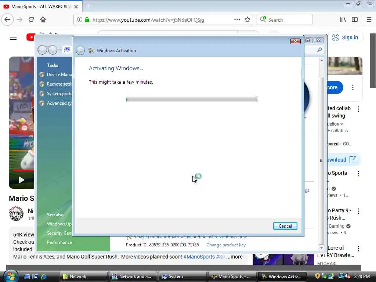This screenshot has width=376, height=282.
Task: Play the Mario Sports video
Action: click(22, 180)
